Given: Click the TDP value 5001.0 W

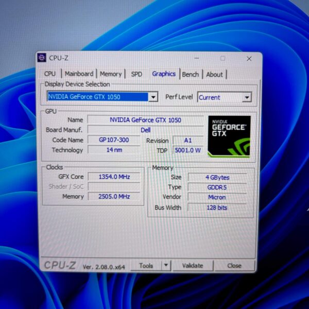Looking at the screenshot, I should point(188,150).
